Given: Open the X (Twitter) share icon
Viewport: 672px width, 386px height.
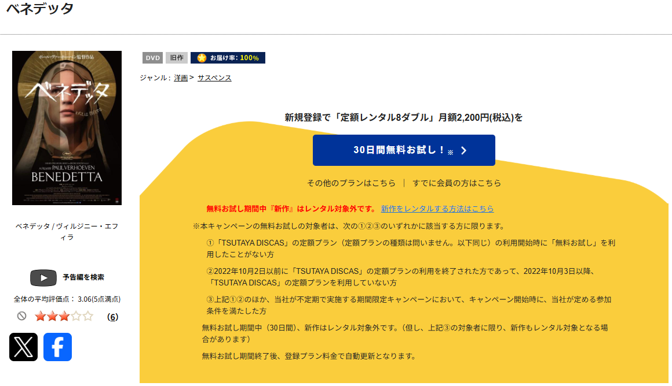Looking at the screenshot, I should coord(23,347).
